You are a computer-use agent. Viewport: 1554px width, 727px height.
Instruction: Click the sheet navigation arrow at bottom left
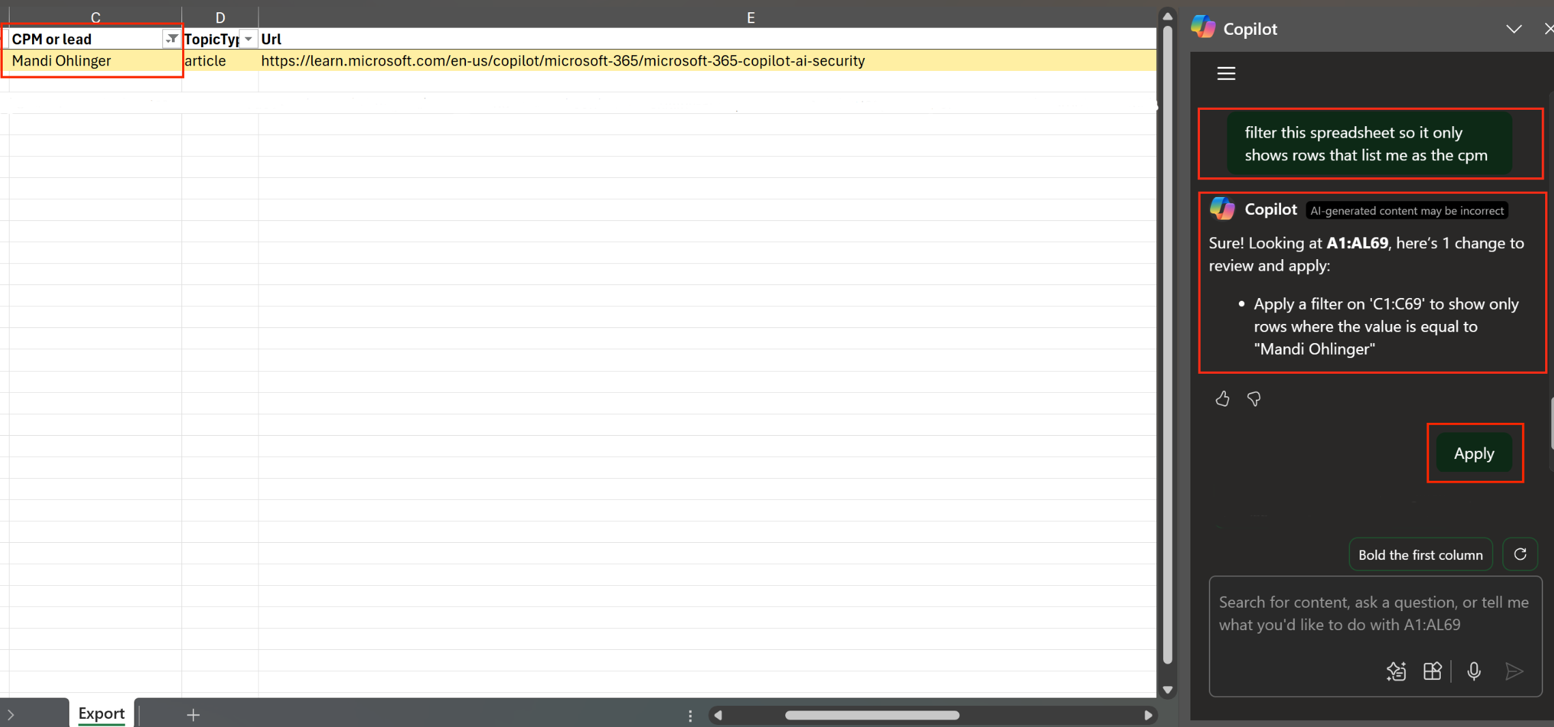coord(11,715)
